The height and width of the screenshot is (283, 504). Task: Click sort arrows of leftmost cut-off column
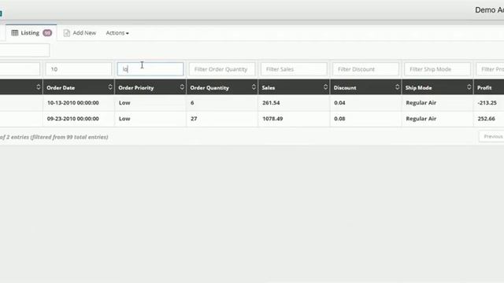tap(39, 87)
